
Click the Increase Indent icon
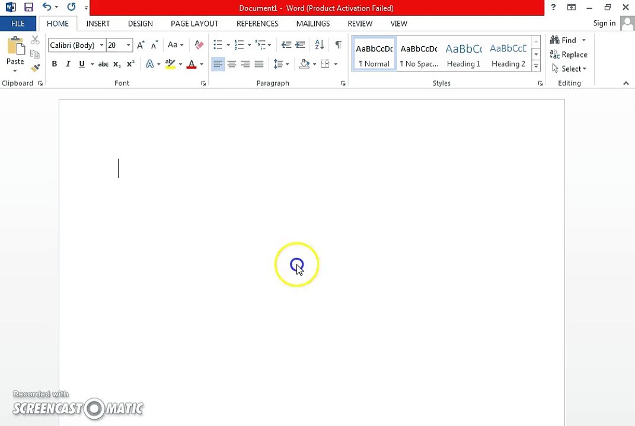point(301,45)
